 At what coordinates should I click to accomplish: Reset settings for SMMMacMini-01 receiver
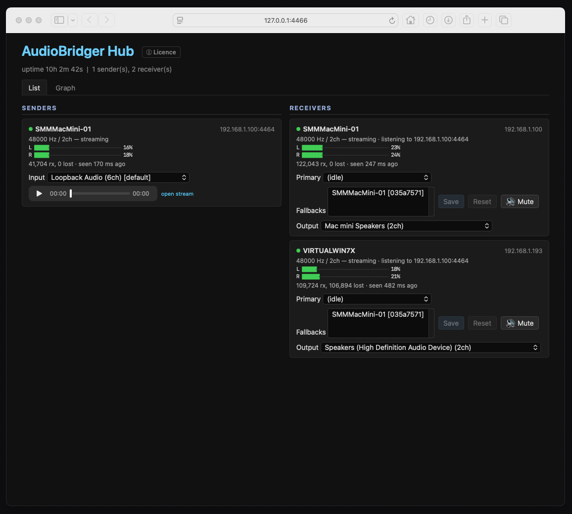[482, 202]
